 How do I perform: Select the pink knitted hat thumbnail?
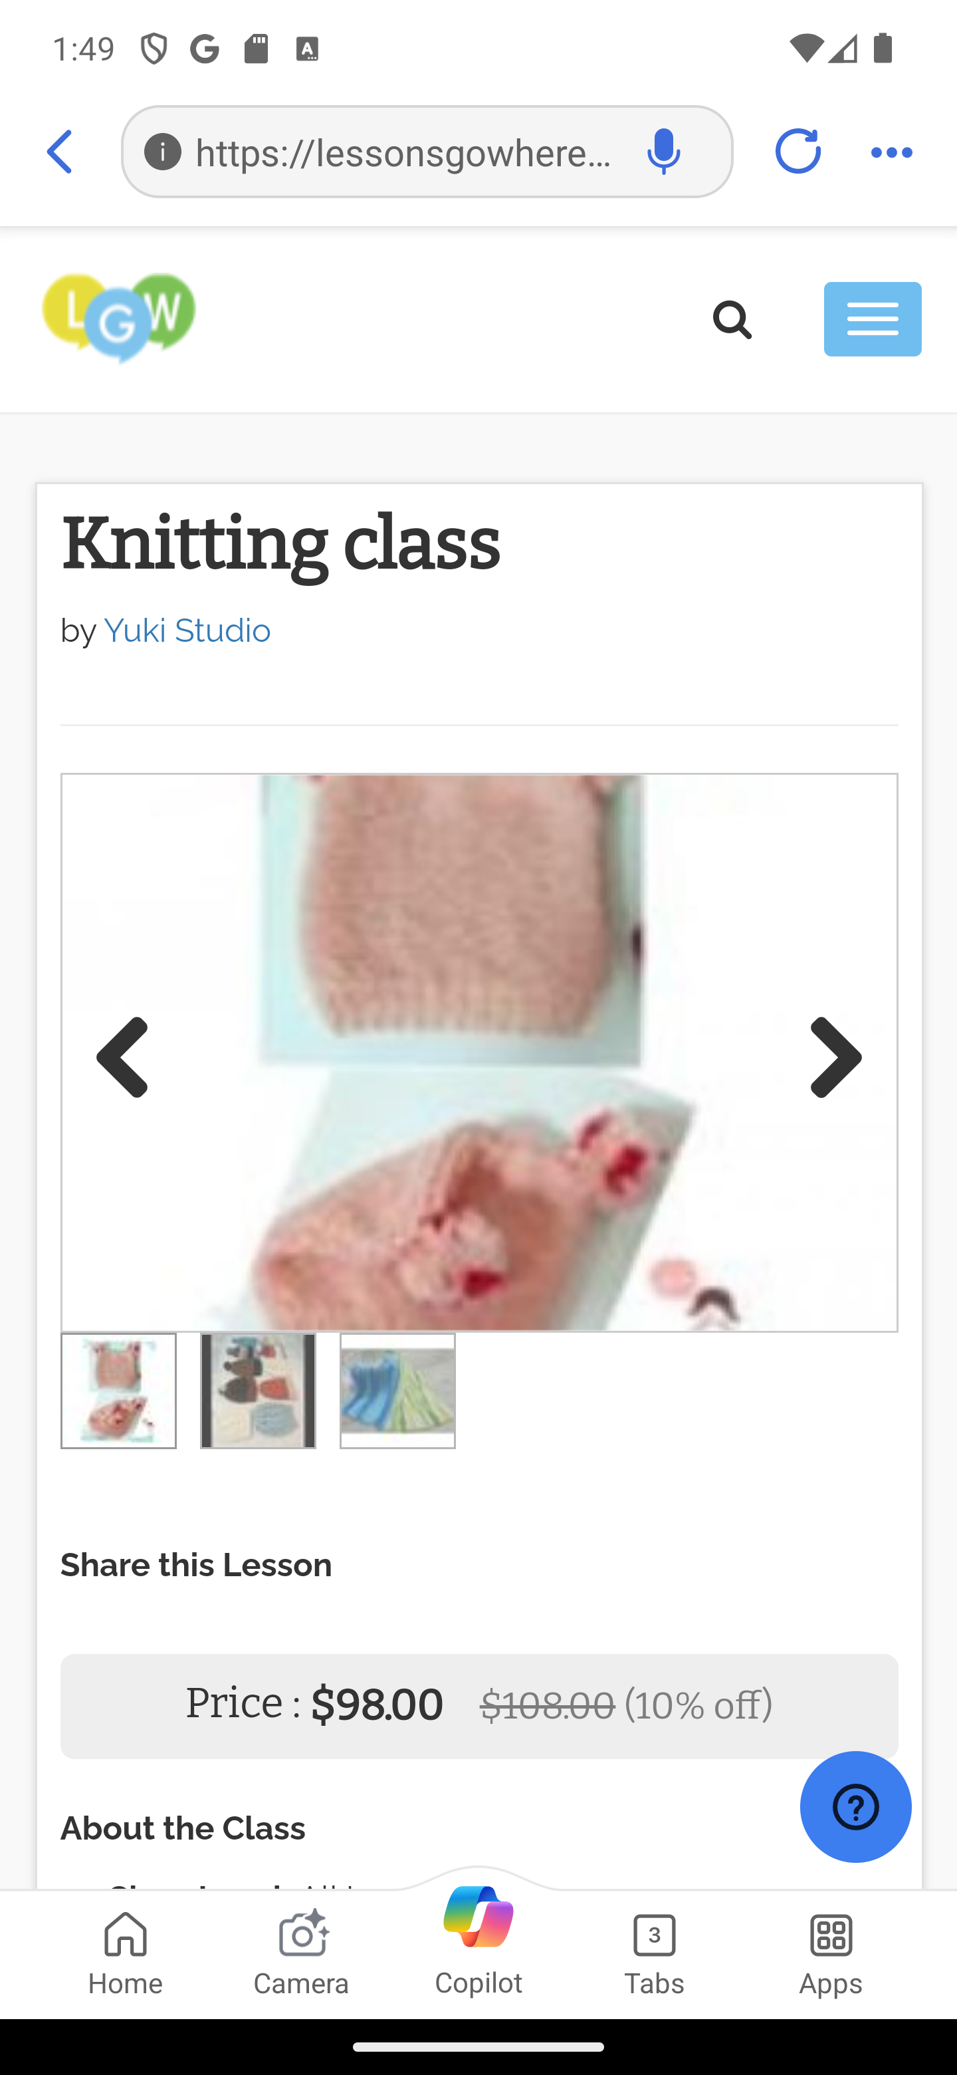[x=118, y=1390]
